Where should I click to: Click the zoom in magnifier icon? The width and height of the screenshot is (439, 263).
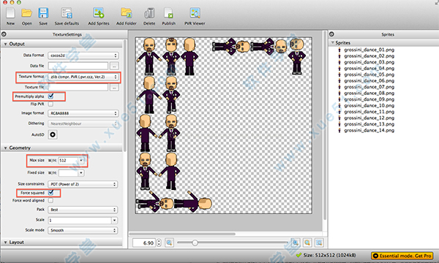(x=295, y=243)
